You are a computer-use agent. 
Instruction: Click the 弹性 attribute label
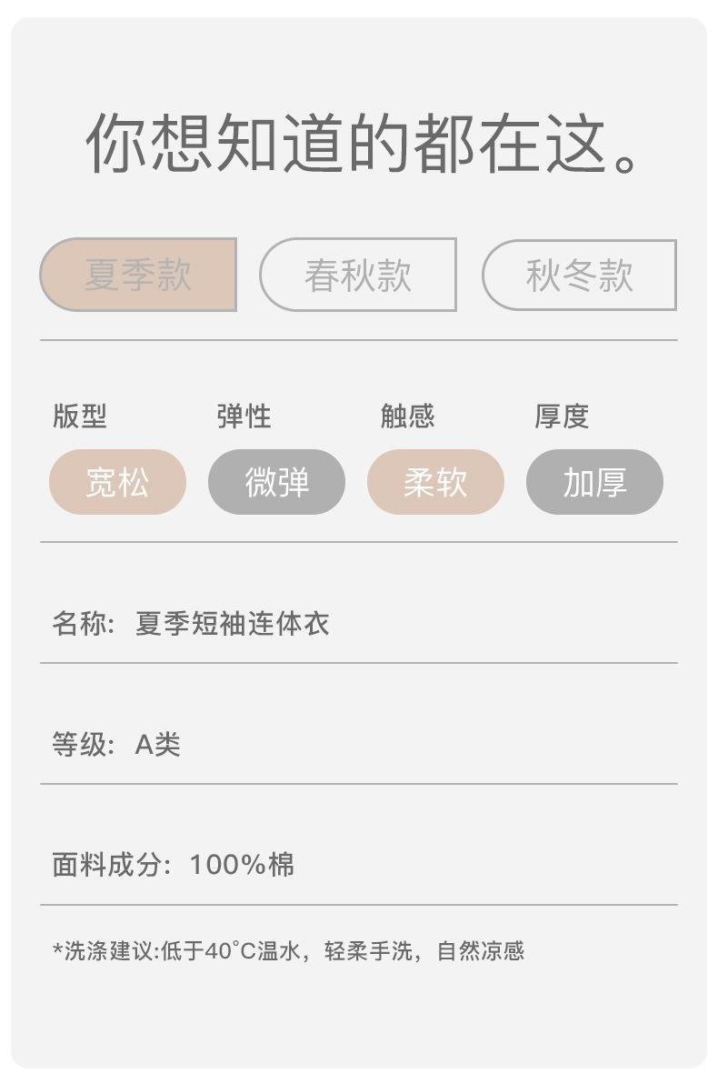pyautogui.click(x=244, y=417)
